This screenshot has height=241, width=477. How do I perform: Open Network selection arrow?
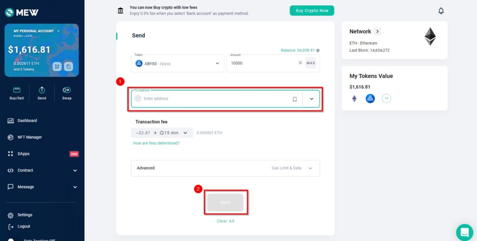click(x=377, y=31)
